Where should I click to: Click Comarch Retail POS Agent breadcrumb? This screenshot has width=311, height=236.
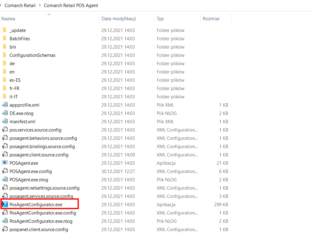71,5
